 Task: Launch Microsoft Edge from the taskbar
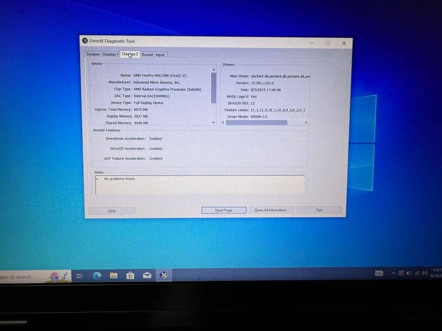pos(97,276)
